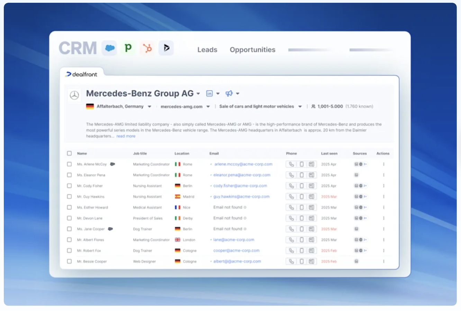This screenshot has height=311, width=461.
Task: Open email arlene.mccoy@acme-corp.com
Action: (243, 164)
